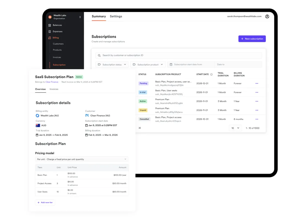Viewport: 298px width, 219px height.
Task: Expand the Wealth Labs organisation switcher
Action: tap(80, 17)
